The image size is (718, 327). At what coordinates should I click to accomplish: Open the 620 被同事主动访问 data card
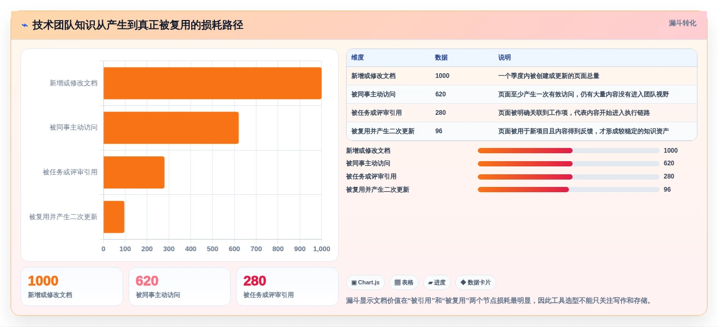click(x=180, y=286)
